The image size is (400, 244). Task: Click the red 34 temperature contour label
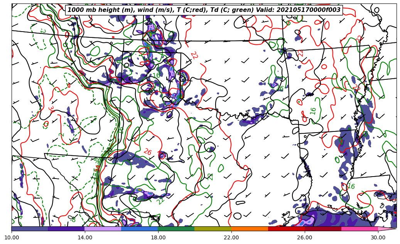pos(51,109)
